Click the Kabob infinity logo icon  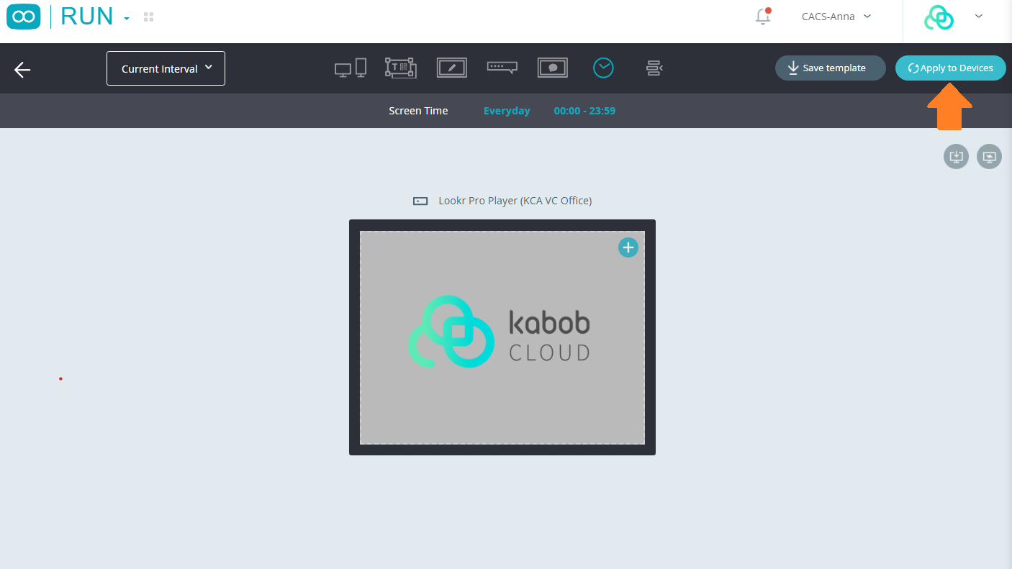(24, 16)
